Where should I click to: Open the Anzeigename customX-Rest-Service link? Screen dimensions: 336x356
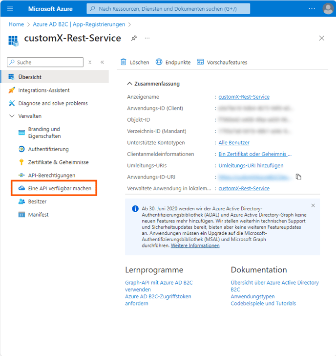(244, 97)
